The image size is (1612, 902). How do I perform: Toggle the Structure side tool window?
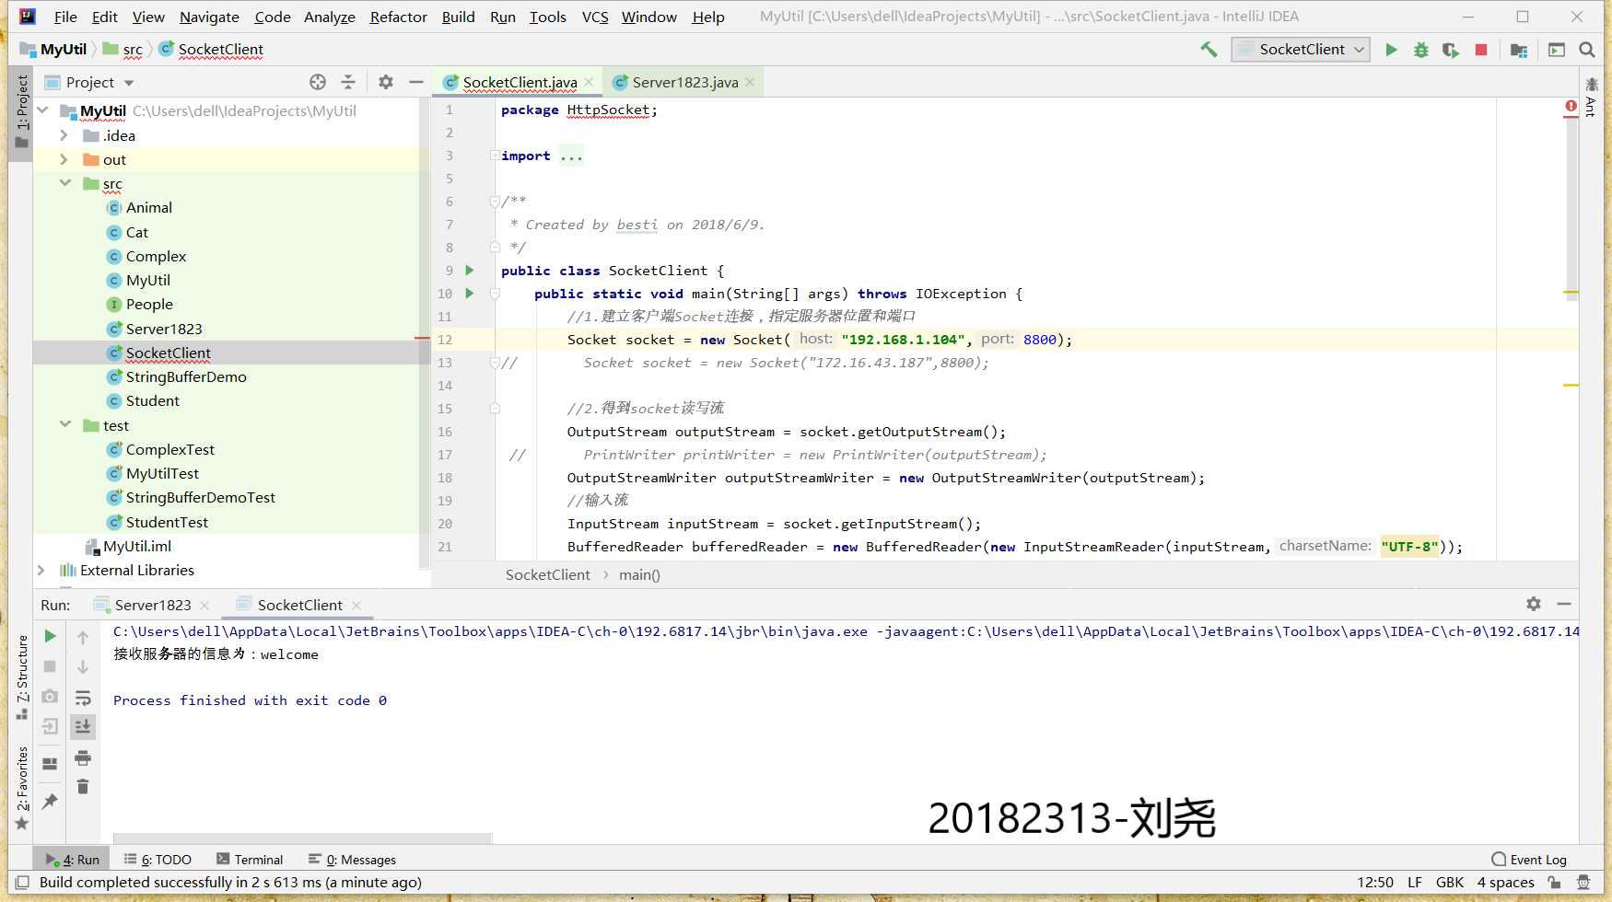pyautogui.click(x=22, y=677)
